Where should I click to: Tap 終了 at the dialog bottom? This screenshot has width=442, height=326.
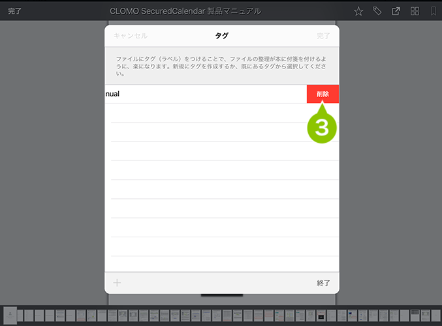pos(323,283)
